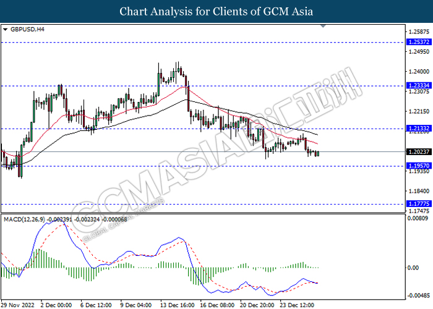Click the 1.18400 price axis value
The width and height of the screenshot is (433, 309).
click(x=419, y=191)
